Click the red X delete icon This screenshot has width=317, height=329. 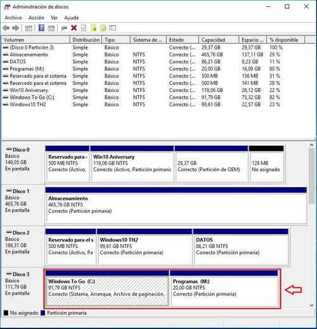(x=74, y=28)
